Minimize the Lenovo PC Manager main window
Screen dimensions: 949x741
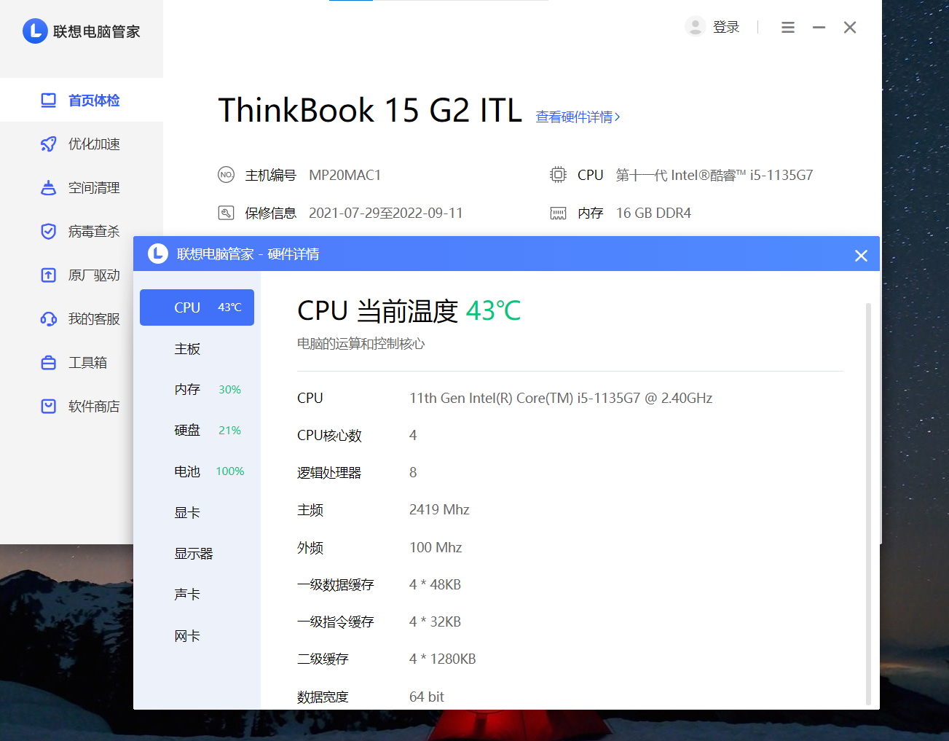tap(819, 28)
